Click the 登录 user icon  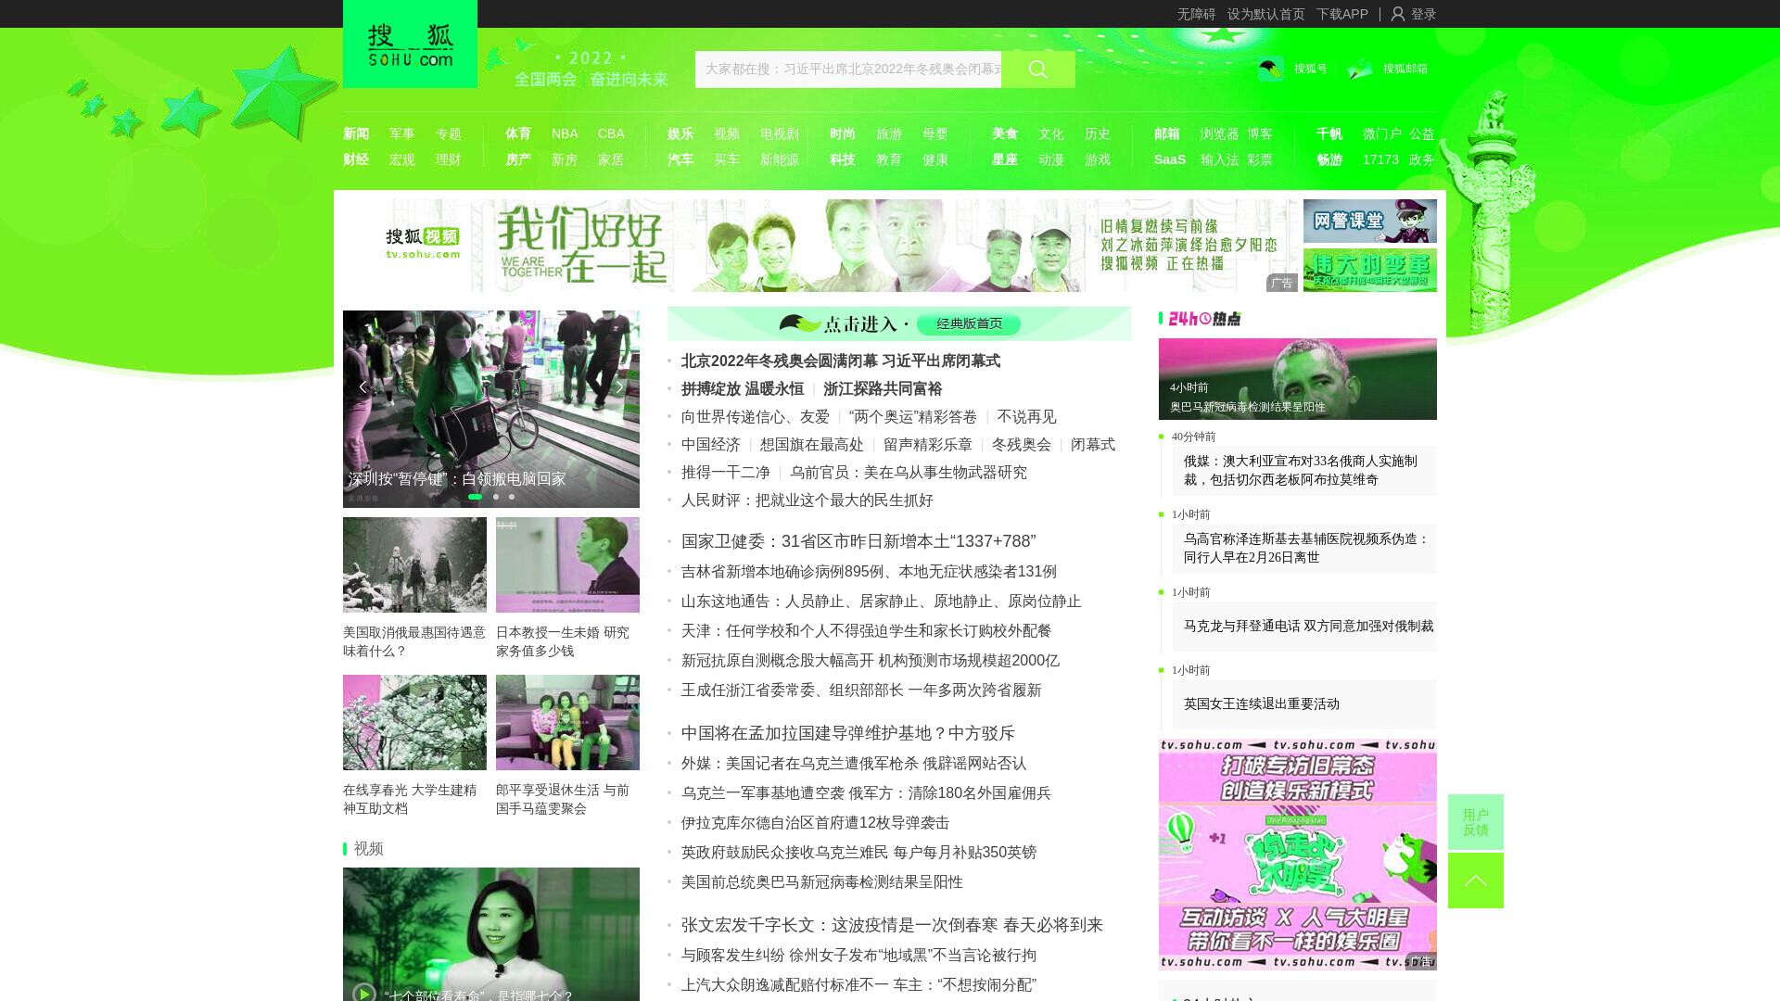1398,14
